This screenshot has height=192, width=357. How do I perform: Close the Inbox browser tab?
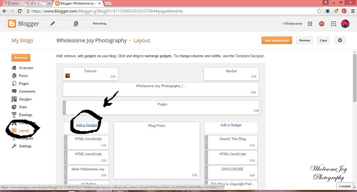point(50,4)
